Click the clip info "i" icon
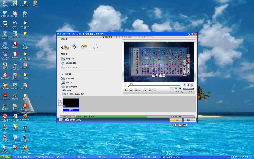Image resolution: width=254 pixels, height=159 pixels. [x=61, y=101]
